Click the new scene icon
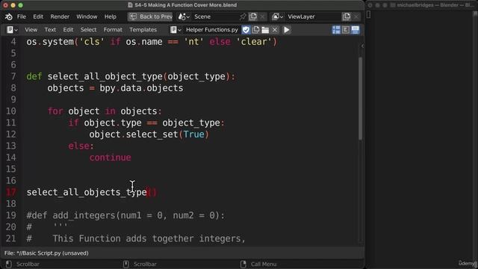The image size is (478, 269). tap(253, 16)
